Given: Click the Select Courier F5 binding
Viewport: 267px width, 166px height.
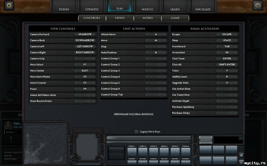Looking at the screenshot, I should (x=85, y=83).
